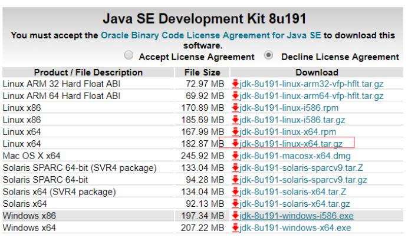Screen dimensions: 408x241
Task: Click the Linux ARM 64 Hard Float ABI row label
Action: tap(62, 96)
